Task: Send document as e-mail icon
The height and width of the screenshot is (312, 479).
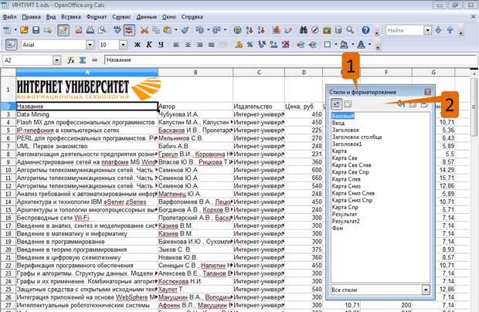Action: 48,30
